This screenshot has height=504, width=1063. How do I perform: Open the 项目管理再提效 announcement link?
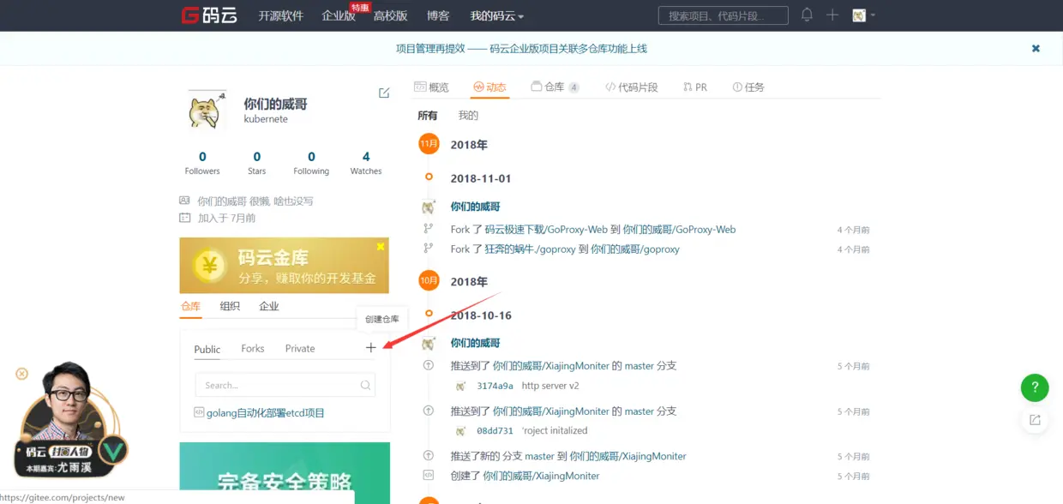pos(521,49)
